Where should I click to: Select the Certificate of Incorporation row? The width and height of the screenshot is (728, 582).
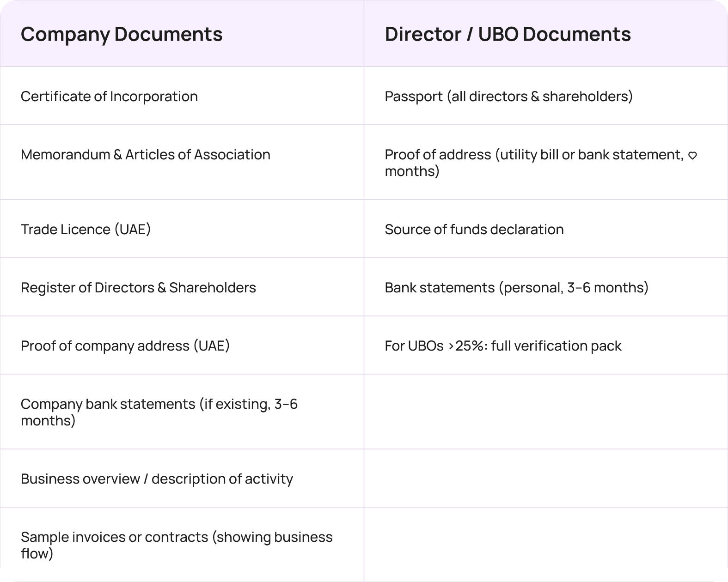coord(109,96)
